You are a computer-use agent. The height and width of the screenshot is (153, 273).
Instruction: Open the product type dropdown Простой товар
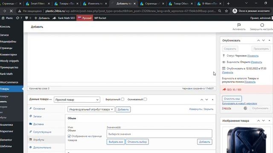point(77,99)
